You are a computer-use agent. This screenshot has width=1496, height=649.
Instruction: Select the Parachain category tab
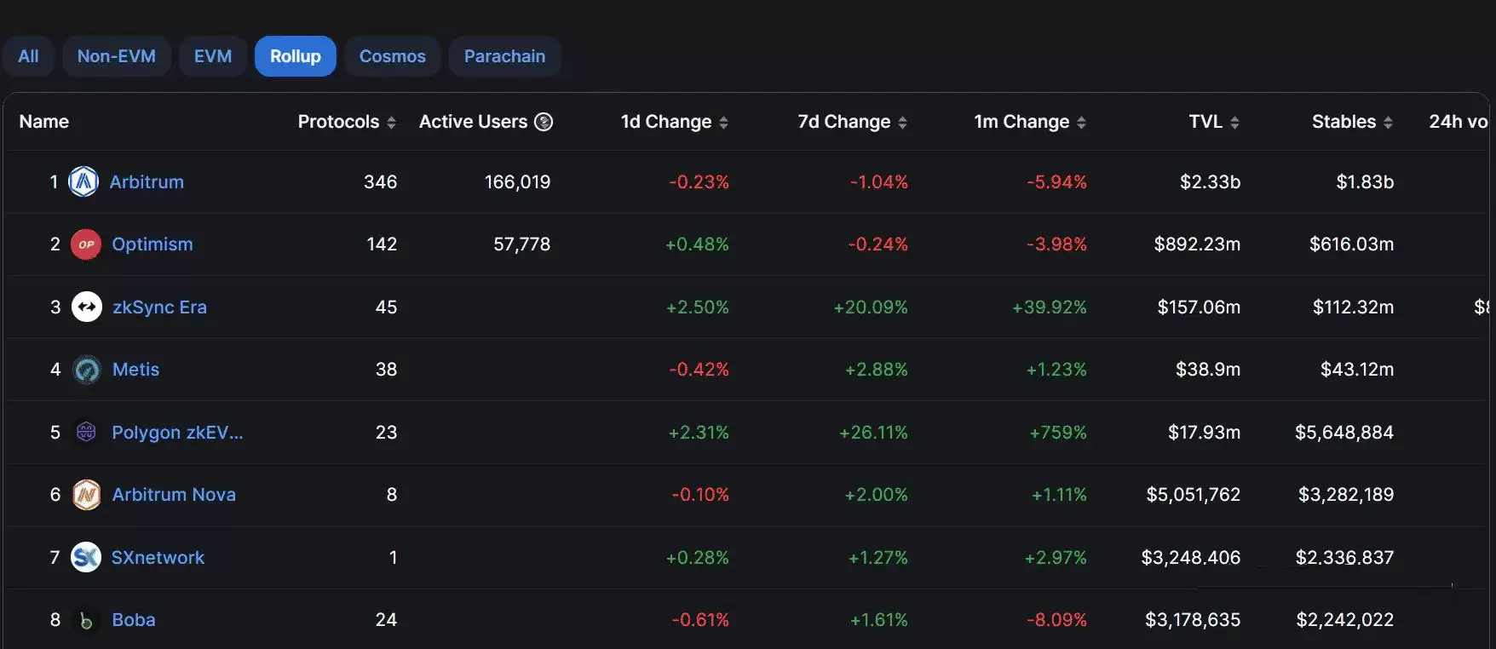pyautogui.click(x=504, y=56)
